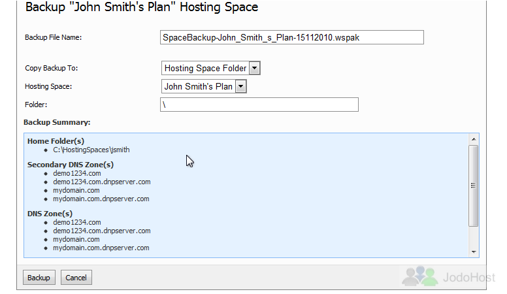Click the summary scrollbar up arrow
This screenshot has width=507, height=294.
(474, 139)
